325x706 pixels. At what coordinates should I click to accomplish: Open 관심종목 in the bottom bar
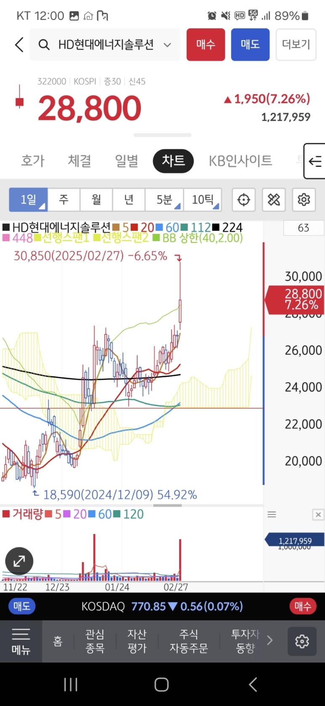pyautogui.click(x=95, y=641)
